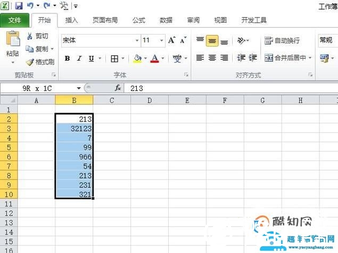Click the accounting number format icon
Image resolution: width=338 pixels, height=253 pixels.
pos(324,58)
